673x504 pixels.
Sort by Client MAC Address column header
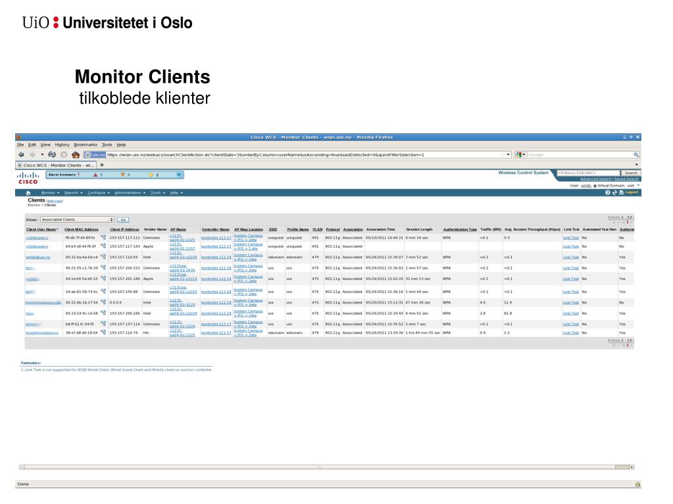(81, 230)
